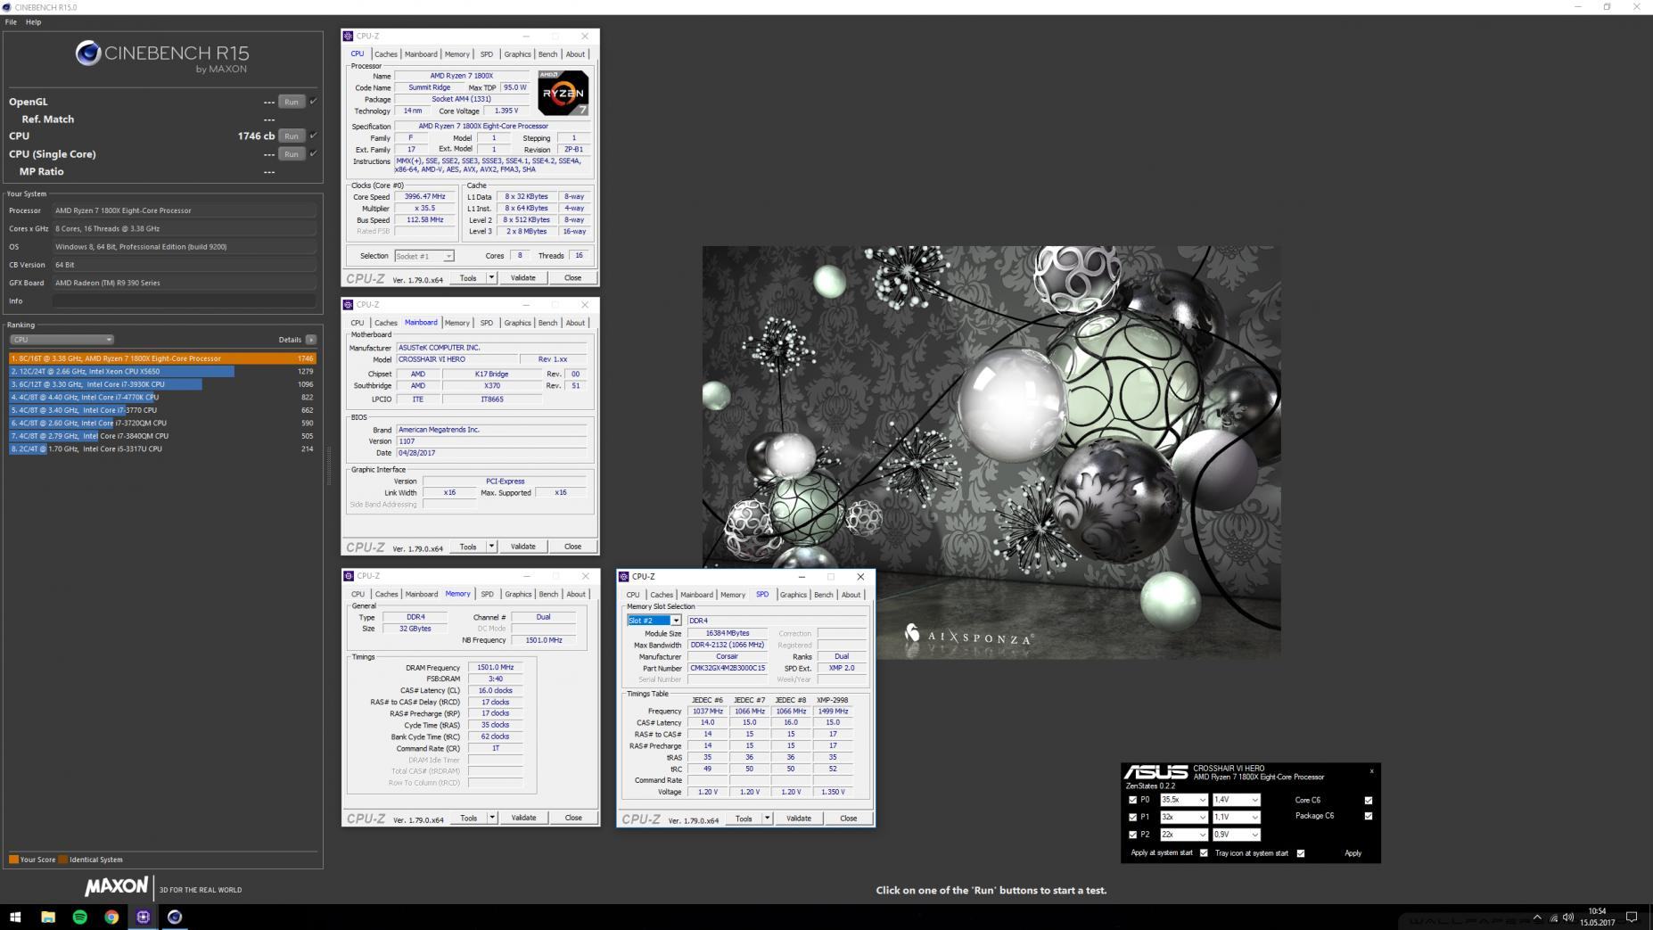Select the ranking row for Intel Xeon CPU X5650
This screenshot has width=1653, height=930.
coord(162,372)
